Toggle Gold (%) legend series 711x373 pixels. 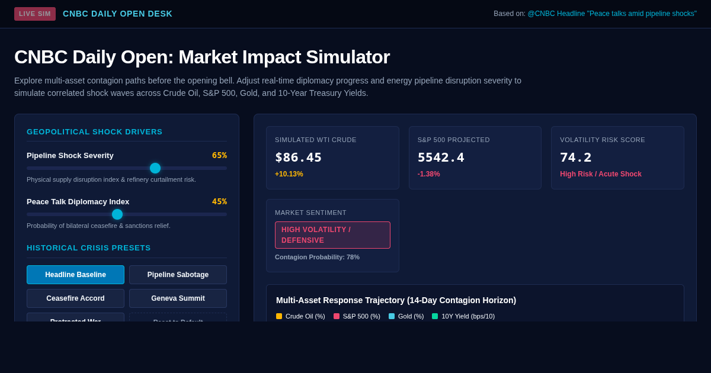[x=406, y=316]
